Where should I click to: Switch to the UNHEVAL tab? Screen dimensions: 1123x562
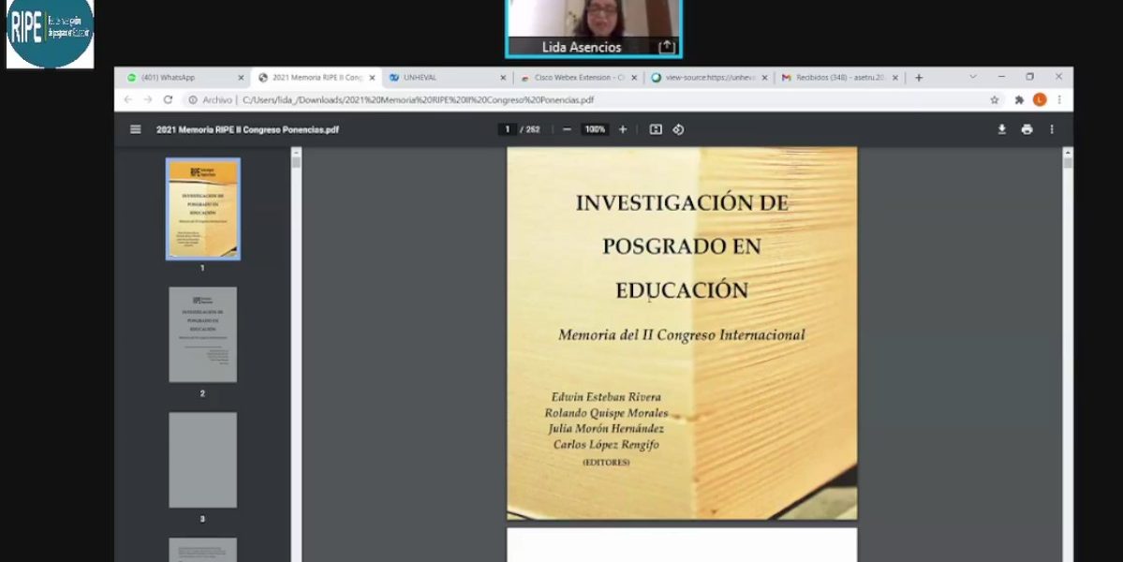click(x=440, y=78)
